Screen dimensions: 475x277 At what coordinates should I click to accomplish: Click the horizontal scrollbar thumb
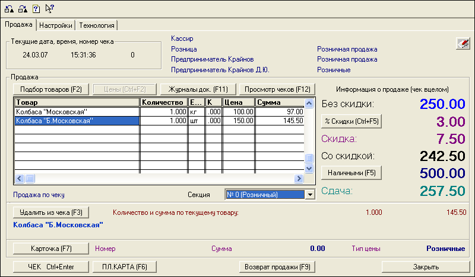point(30,179)
